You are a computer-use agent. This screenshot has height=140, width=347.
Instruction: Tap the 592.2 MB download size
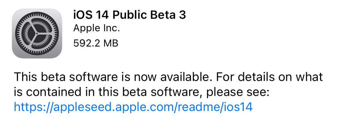(96, 43)
